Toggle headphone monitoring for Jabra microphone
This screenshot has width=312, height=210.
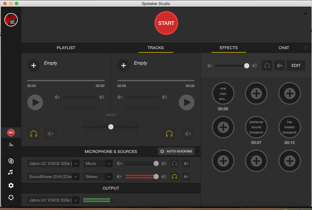click(174, 164)
